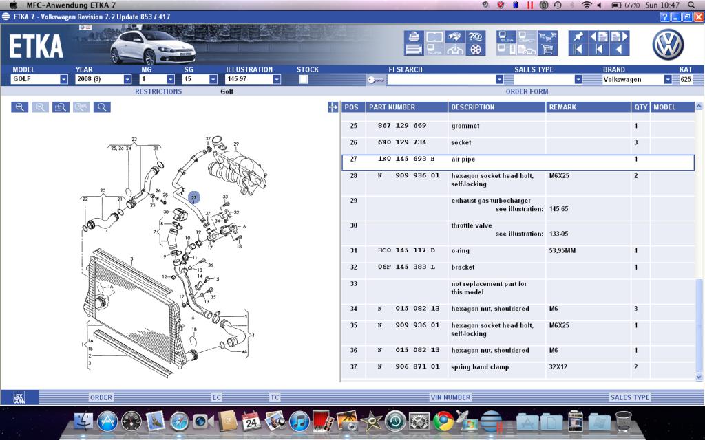The height and width of the screenshot is (440, 705).
Task: Expand the ILLUSTRATION dropdown
Action: coord(277,80)
